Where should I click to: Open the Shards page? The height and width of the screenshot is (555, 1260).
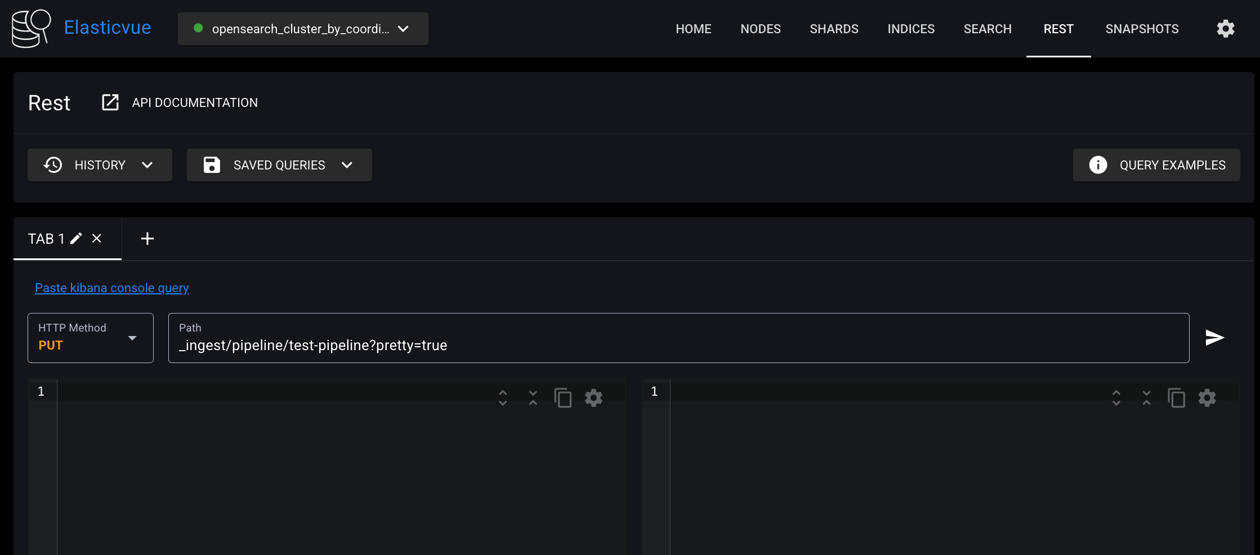[834, 29]
